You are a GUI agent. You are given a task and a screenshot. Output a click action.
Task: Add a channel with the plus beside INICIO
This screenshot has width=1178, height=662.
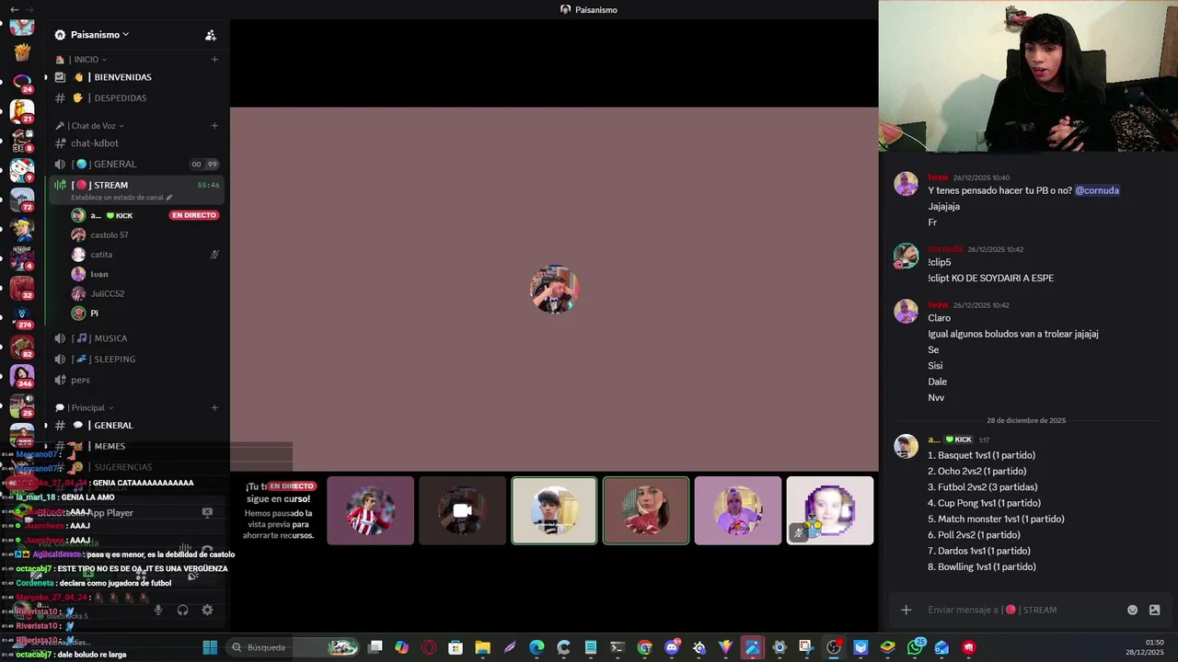214,60
